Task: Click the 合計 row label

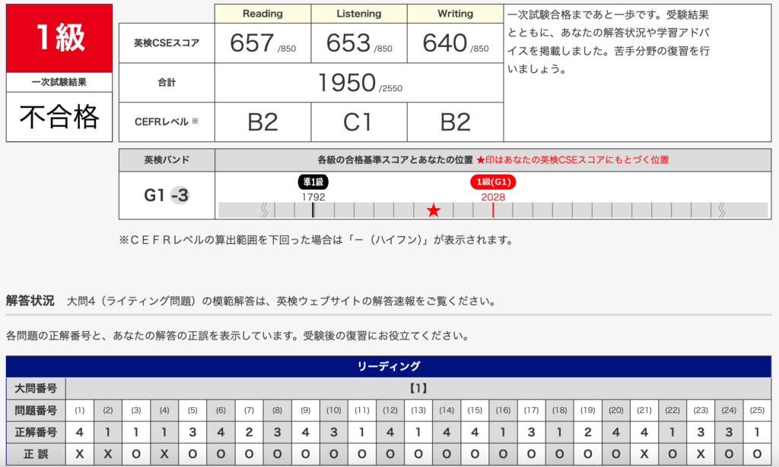Action: (x=167, y=83)
